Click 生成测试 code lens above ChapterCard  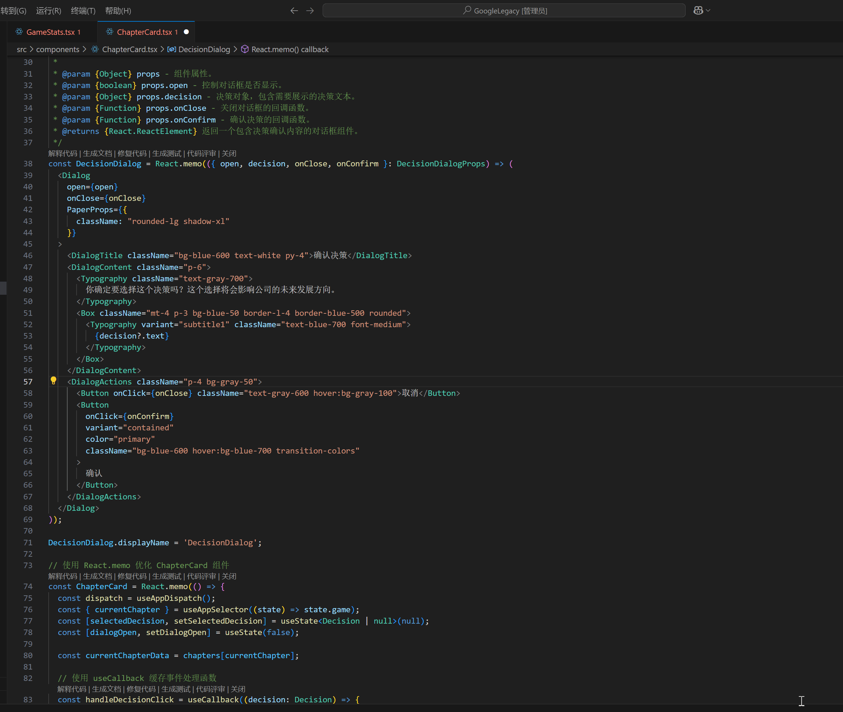tap(167, 576)
